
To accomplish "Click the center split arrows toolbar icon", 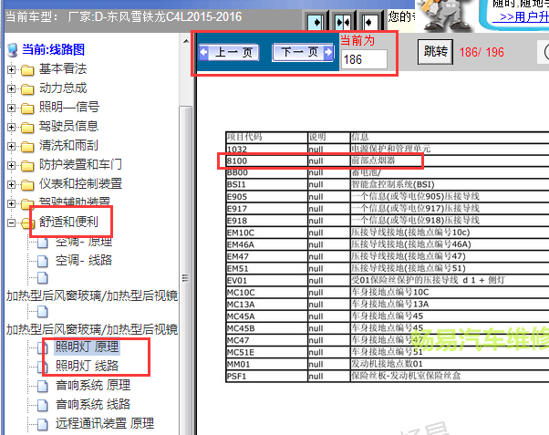I will coord(343,23).
